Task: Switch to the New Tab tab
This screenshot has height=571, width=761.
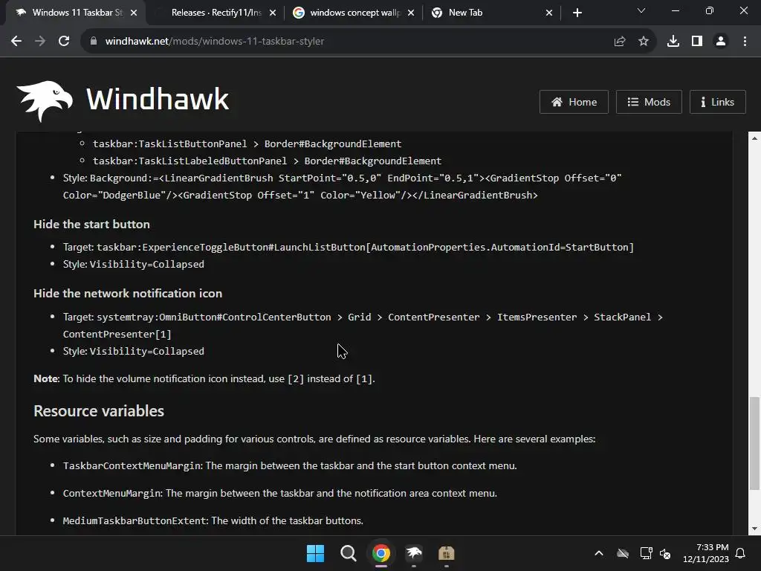Action: (x=491, y=13)
